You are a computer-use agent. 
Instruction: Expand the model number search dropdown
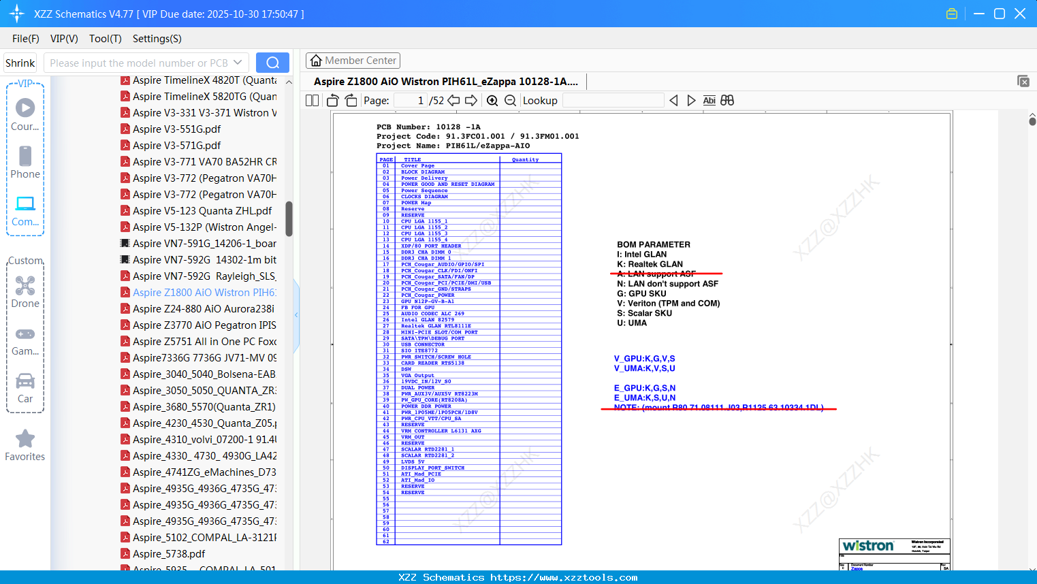tap(238, 63)
